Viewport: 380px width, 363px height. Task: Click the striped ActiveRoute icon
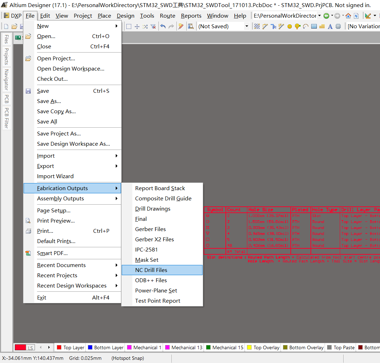[257, 26]
